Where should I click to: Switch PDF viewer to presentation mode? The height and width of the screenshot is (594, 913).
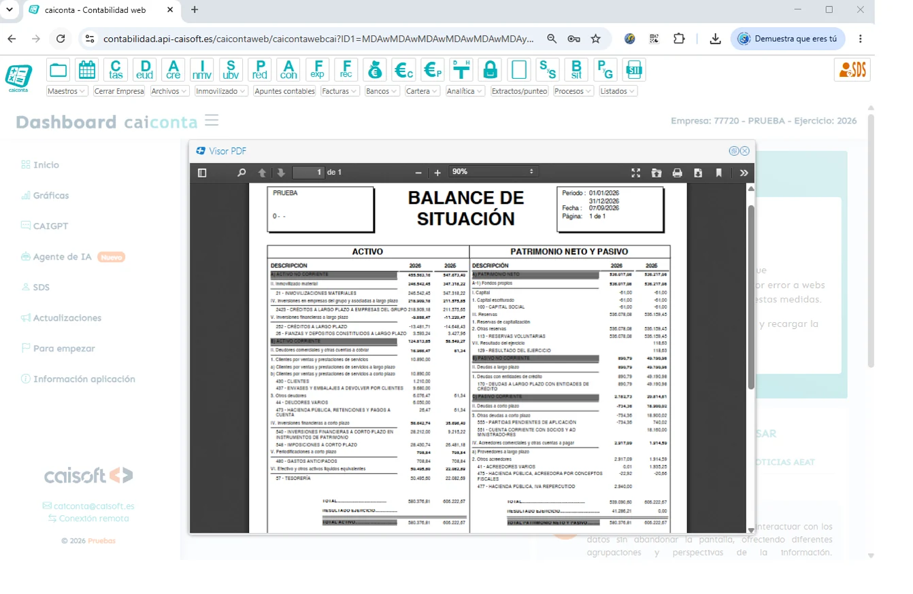[635, 173]
